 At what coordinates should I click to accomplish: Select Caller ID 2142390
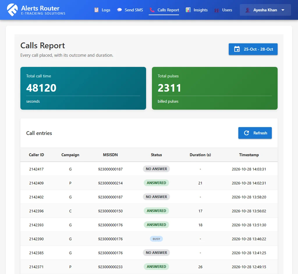36,239
